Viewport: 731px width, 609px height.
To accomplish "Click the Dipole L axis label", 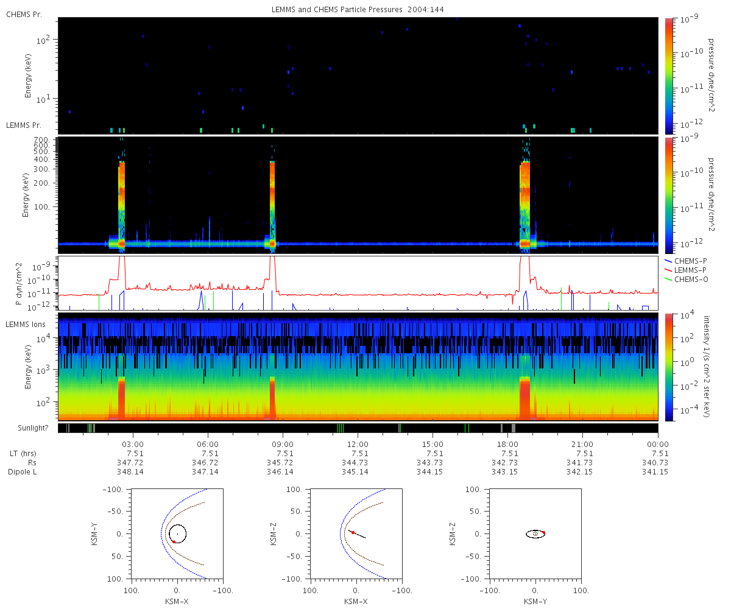I will [24, 472].
